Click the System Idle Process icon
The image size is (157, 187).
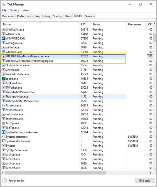click(4, 141)
